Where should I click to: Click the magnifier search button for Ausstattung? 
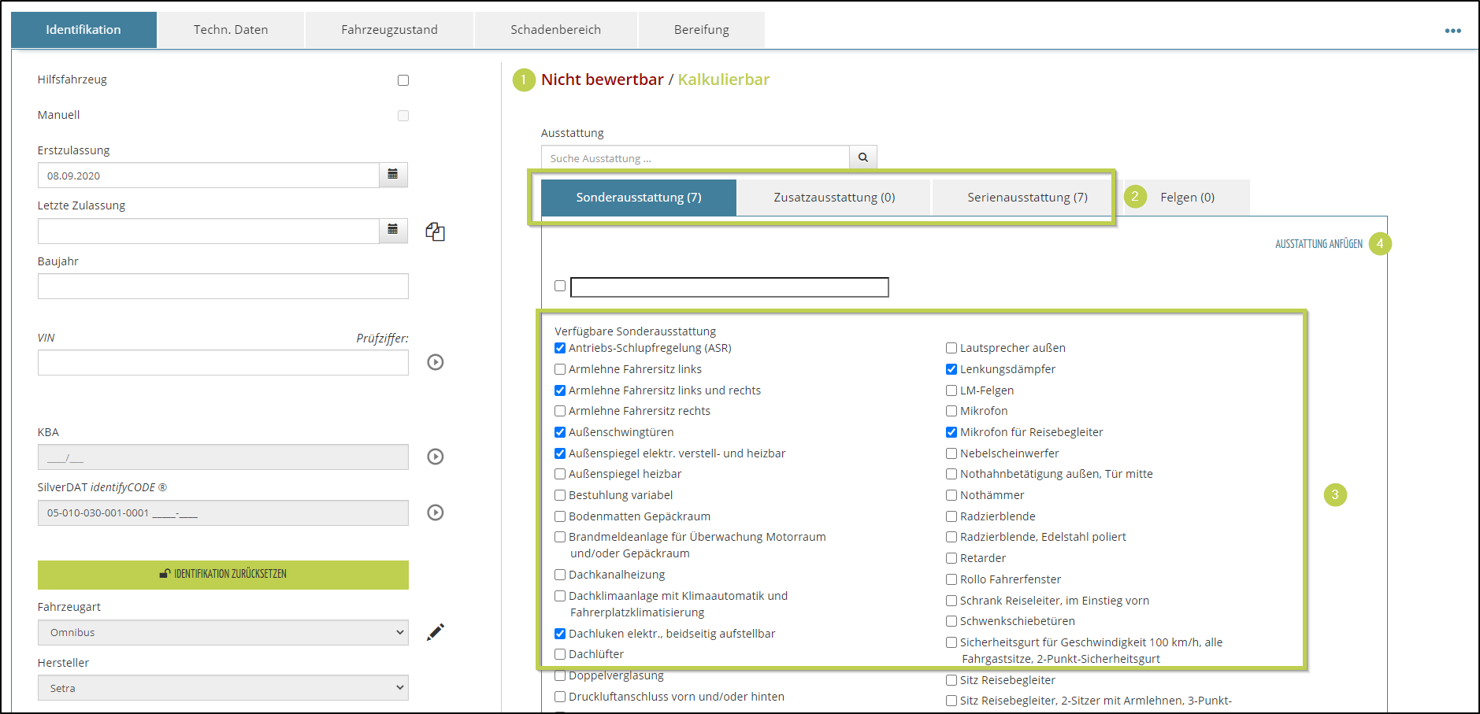pyautogui.click(x=862, y=157)
